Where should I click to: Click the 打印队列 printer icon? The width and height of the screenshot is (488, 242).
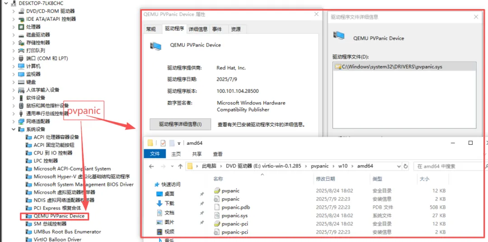22,51
